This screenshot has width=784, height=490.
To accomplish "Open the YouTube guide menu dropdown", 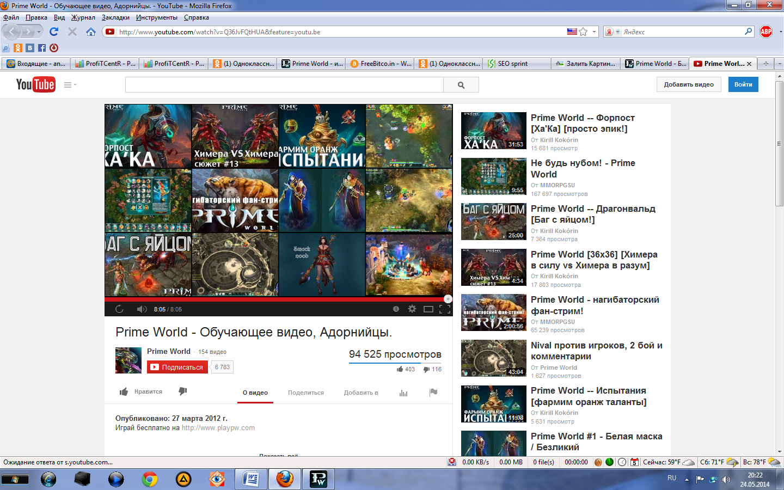I will click(70, 84).
